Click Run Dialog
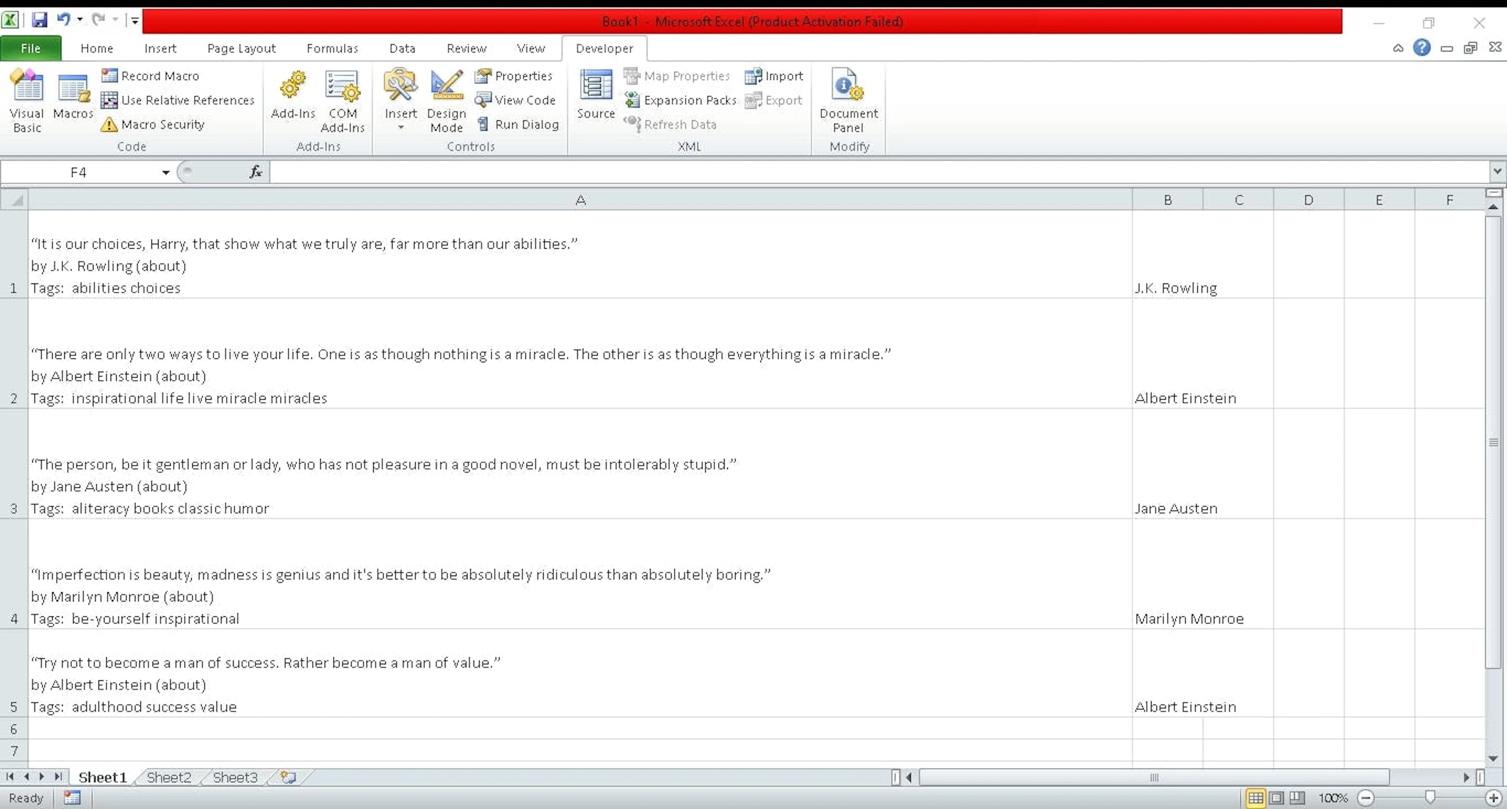This screenshot has width=1507, height=809. (518, 124)
